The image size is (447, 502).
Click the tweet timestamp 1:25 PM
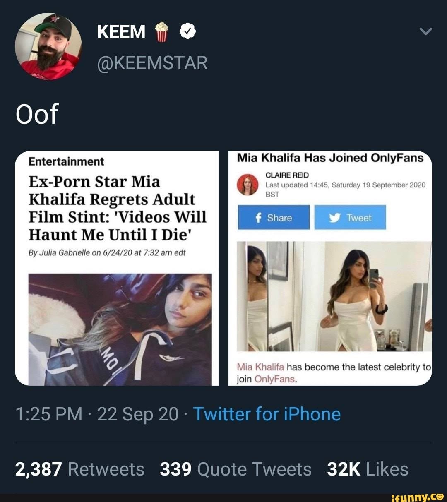49,414
